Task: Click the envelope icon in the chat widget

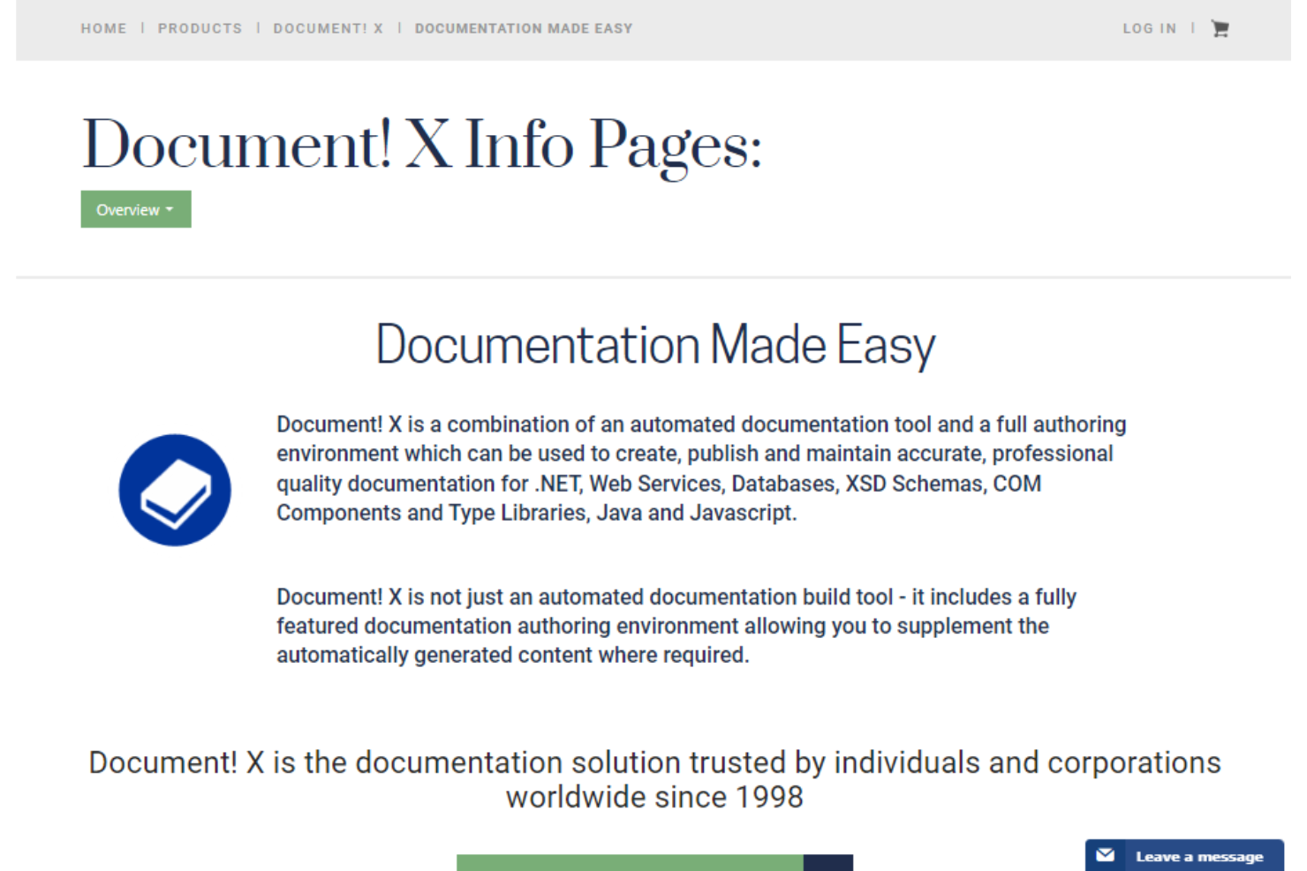Action: click(1106, 855)
